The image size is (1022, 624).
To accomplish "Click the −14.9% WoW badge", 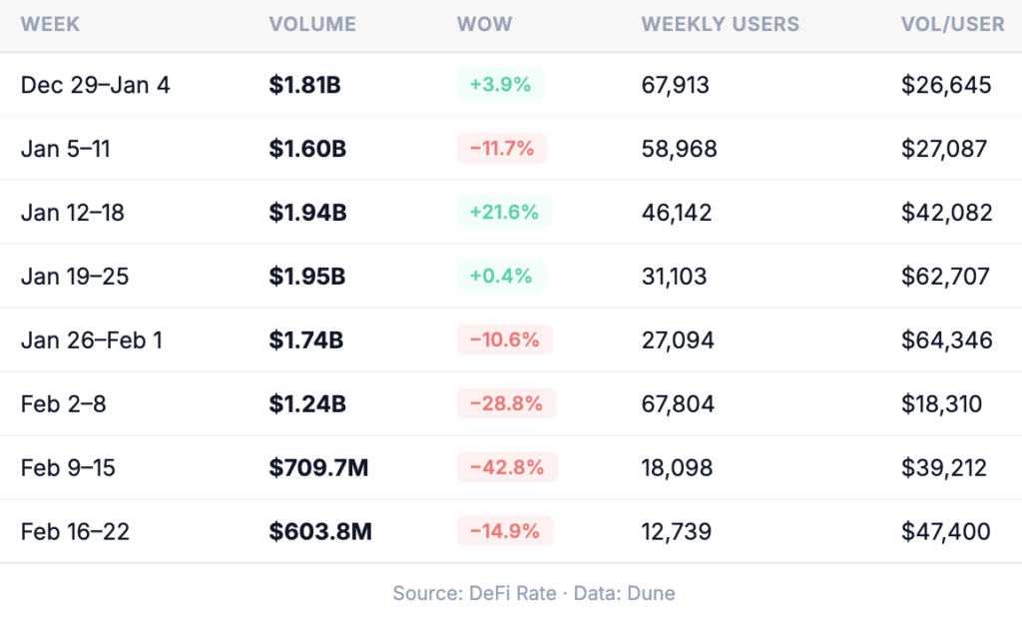I will point(504,532).
